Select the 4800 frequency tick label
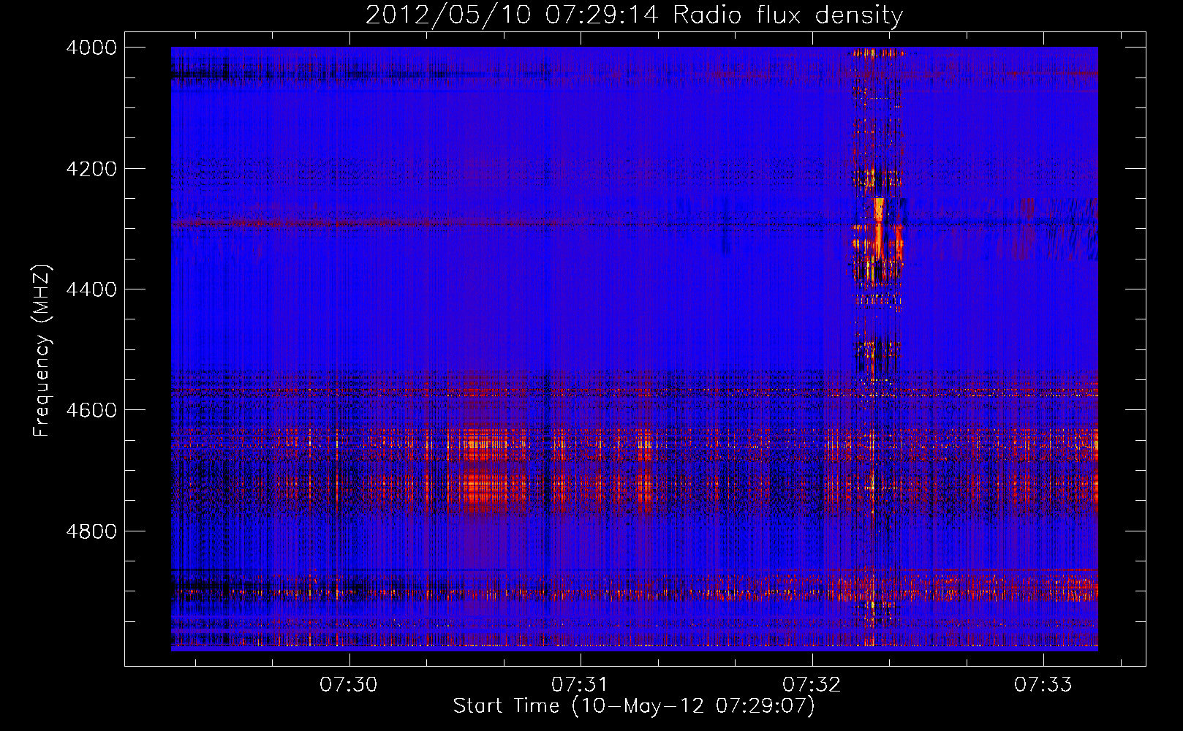The height and width of the screenshot is (731, 1183). click(x=91, y=531)
